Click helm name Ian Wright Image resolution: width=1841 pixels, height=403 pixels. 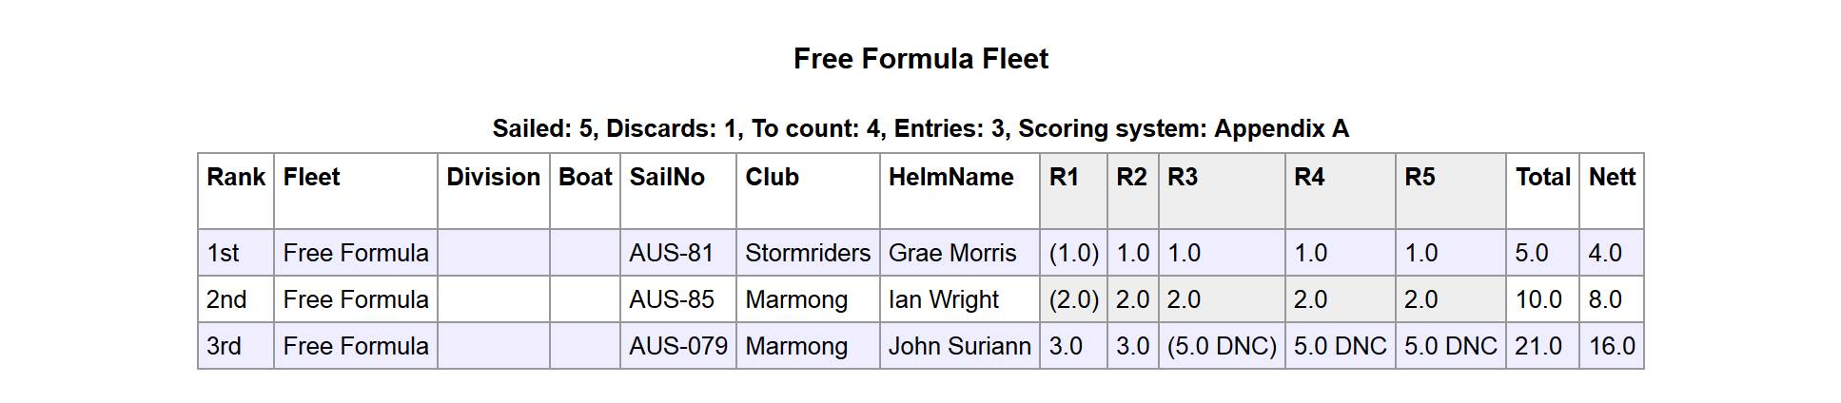point(943,300)
